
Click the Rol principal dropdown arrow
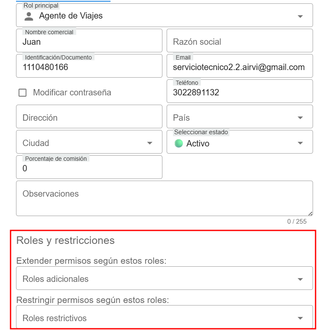pyautogui.click(x=300, y=16)
